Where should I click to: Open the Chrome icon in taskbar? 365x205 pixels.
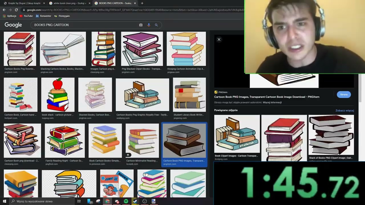coord(108,201)
